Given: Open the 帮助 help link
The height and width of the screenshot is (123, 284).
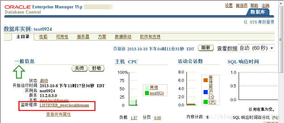Looking at the screenshot, I should [254, 6].
